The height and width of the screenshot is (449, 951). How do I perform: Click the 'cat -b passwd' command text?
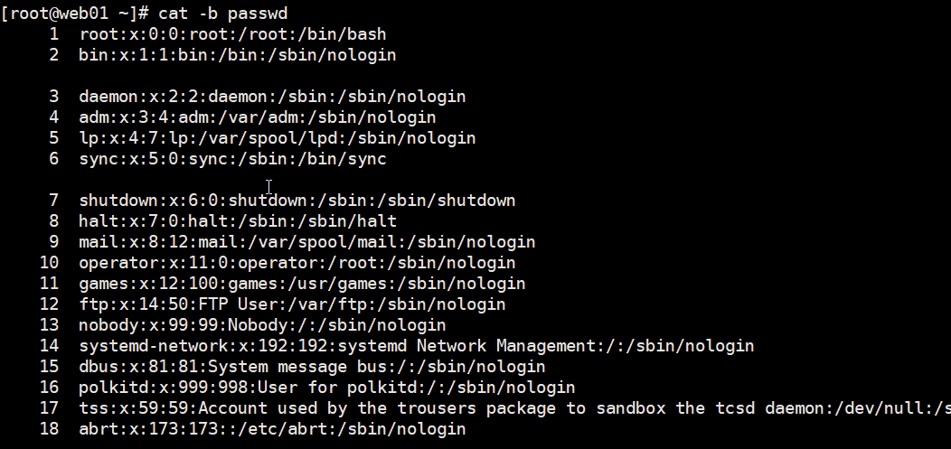click(x=222, y=14)
